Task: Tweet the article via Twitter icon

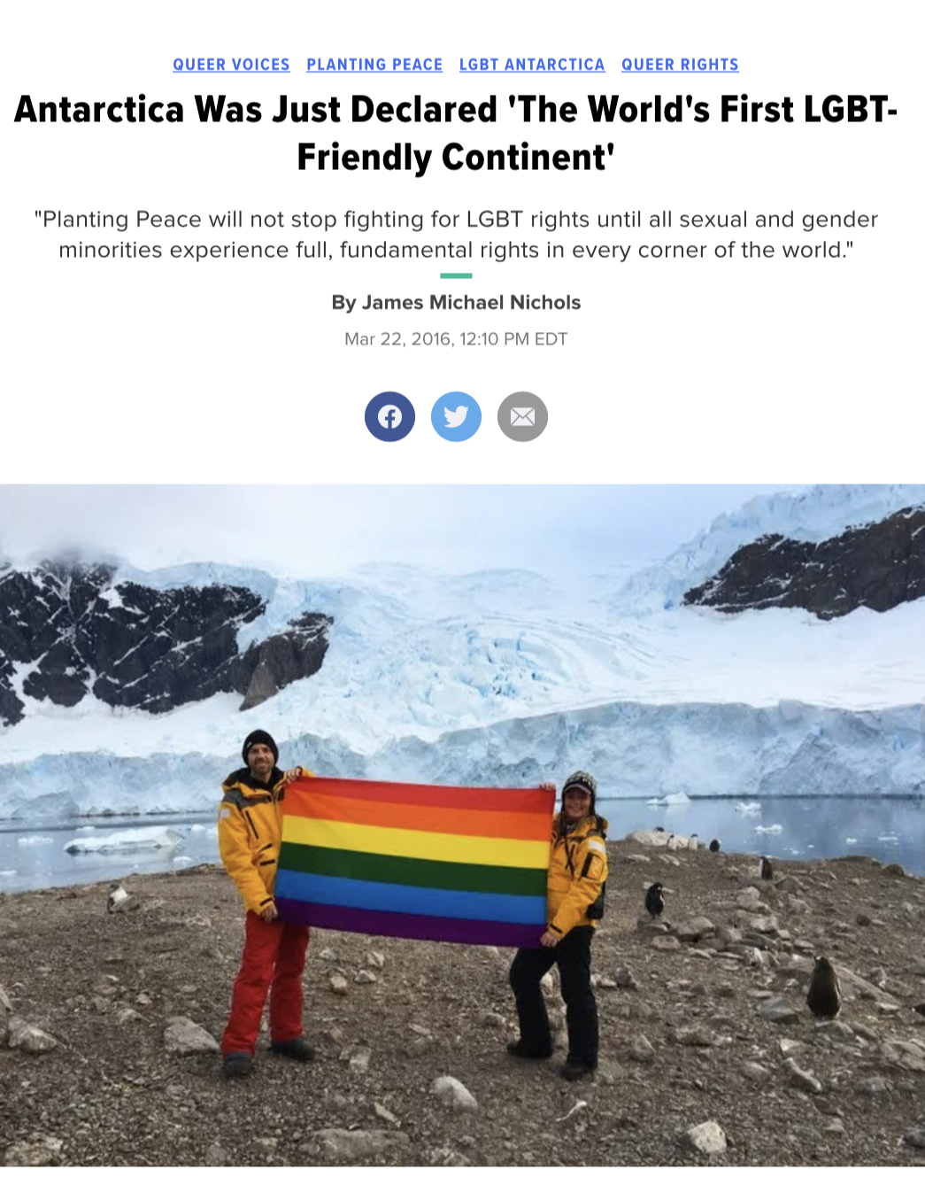Action: (x=456, y=416)
